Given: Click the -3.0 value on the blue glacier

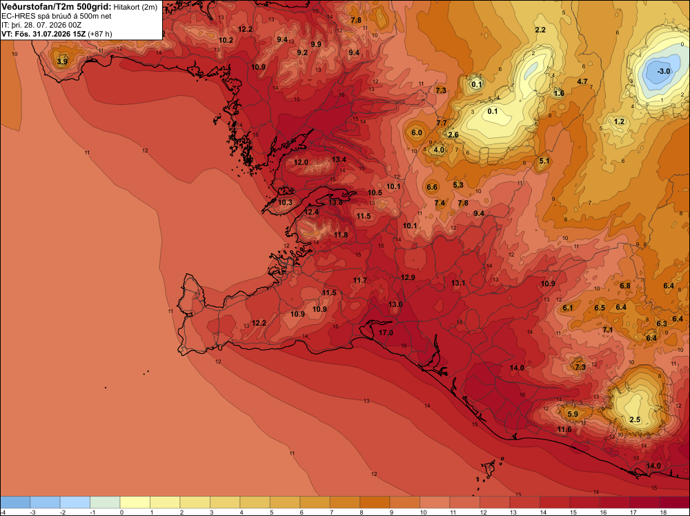Looking at the screenshot, I should pyautogui.click(x=664, y=71).
